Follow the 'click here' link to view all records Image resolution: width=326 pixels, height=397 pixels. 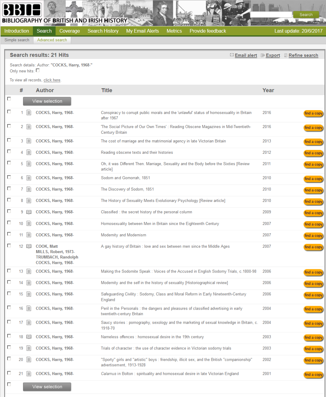[52, 80]
